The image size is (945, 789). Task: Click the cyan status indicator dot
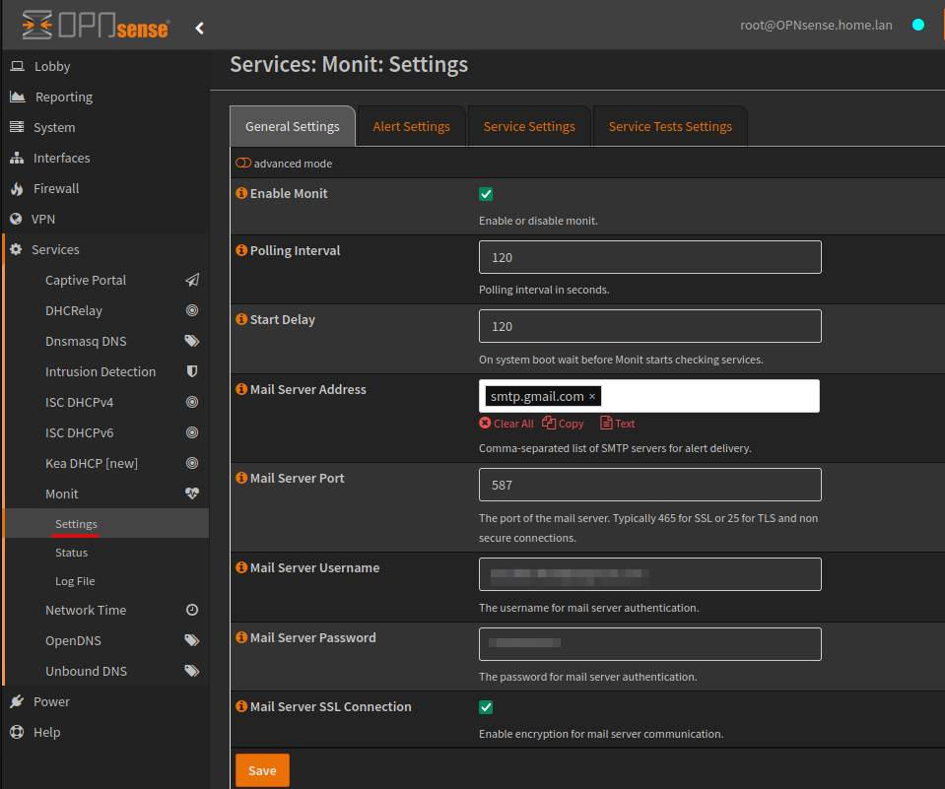[917, 25]
